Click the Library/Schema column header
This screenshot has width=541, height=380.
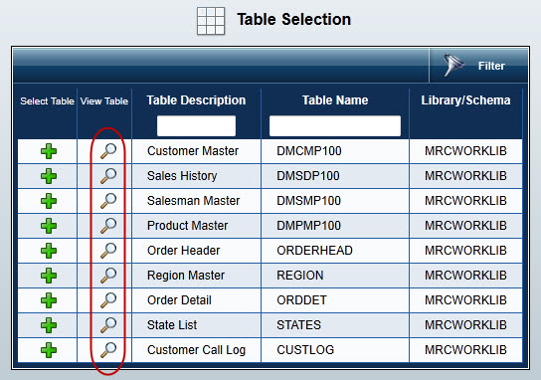tap(465, 100)
